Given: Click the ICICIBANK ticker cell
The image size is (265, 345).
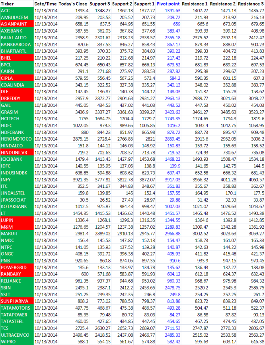Looking at the screenshot, I should (x=17, y=159).
